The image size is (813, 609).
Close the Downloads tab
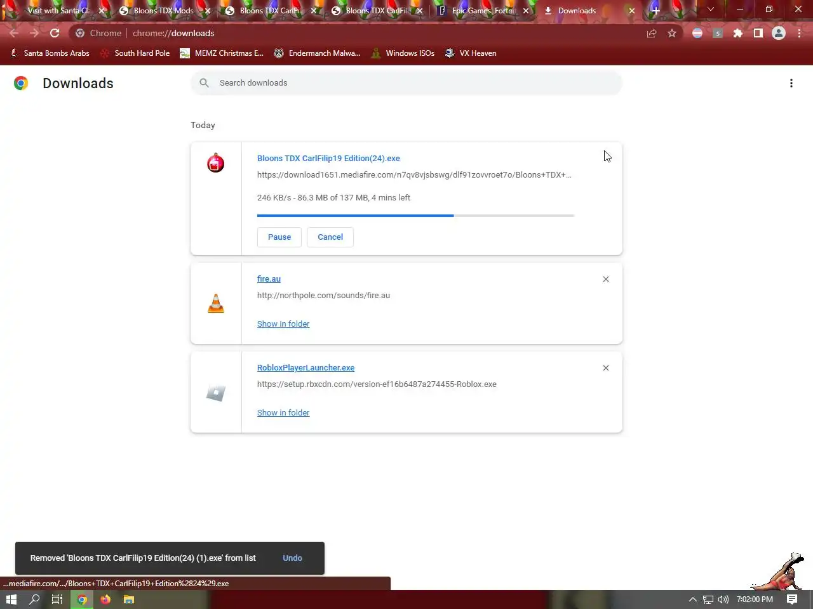tap(632, 11)
